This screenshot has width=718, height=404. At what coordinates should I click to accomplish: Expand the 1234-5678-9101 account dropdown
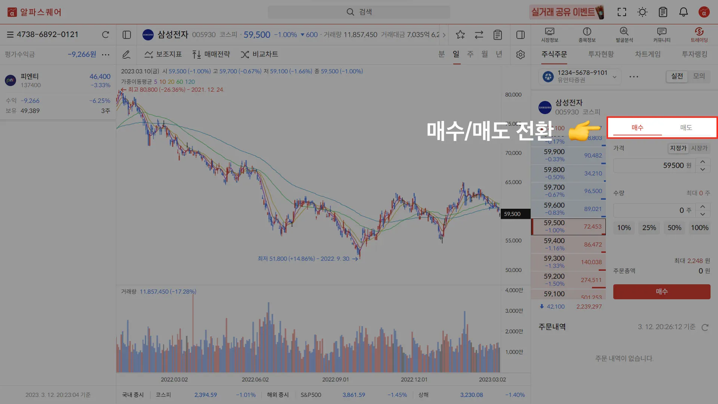pos(614,77)
